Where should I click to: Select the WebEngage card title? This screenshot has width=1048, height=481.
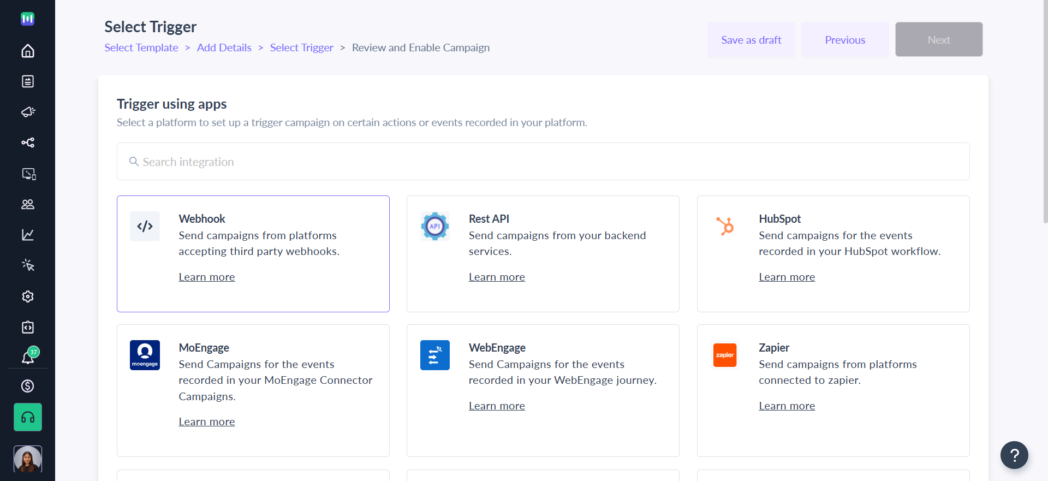pos(497,348)
